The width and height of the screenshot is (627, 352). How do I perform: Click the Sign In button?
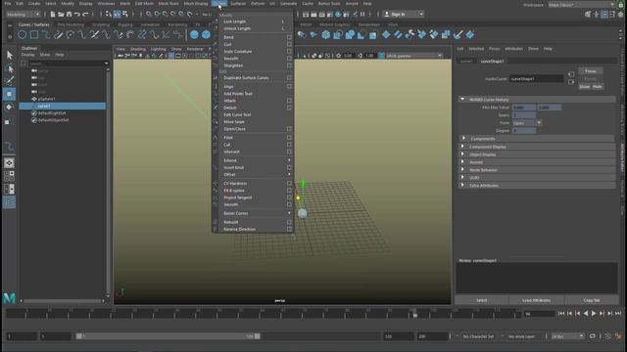403,15
